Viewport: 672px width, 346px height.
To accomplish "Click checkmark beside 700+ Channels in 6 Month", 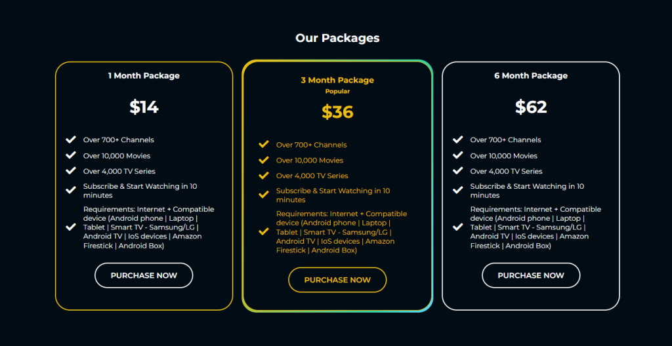I will 458,140.
